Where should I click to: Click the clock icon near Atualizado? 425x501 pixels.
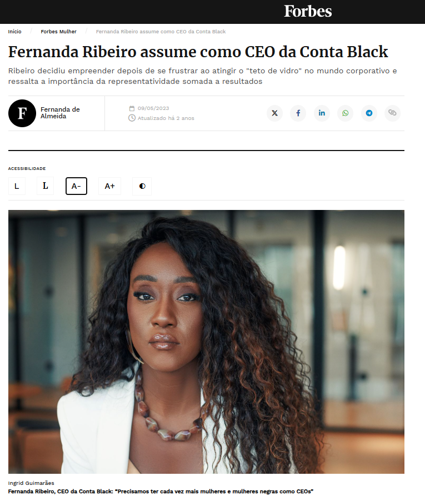pos(132,118)
